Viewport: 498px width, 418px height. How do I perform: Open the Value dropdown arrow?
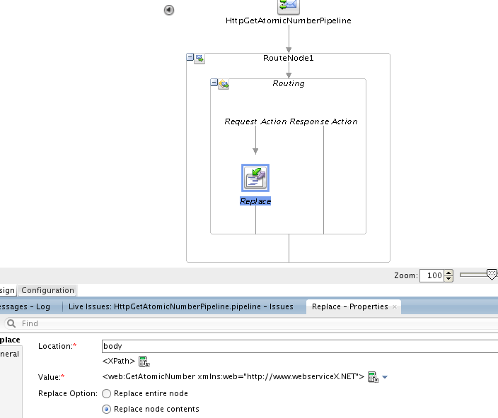(x=385, y=377)
